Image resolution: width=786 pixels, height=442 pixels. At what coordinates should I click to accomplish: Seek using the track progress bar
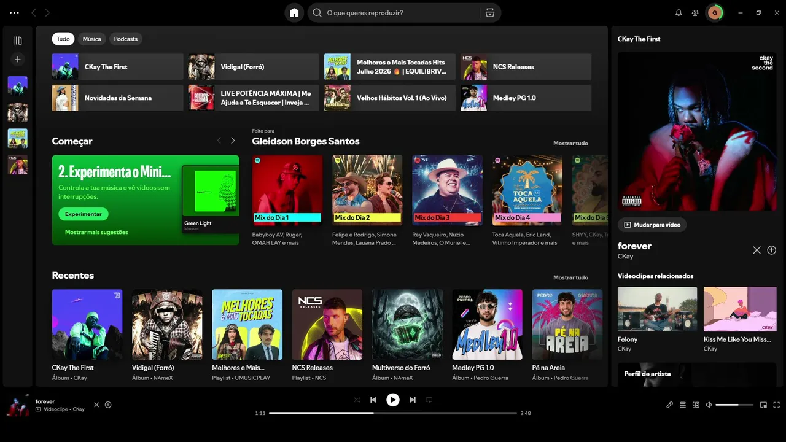(393, 413)
